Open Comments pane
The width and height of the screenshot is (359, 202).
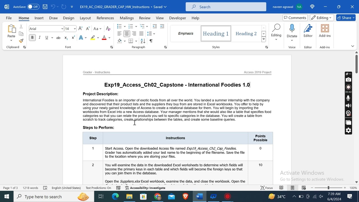pos(295,18)
